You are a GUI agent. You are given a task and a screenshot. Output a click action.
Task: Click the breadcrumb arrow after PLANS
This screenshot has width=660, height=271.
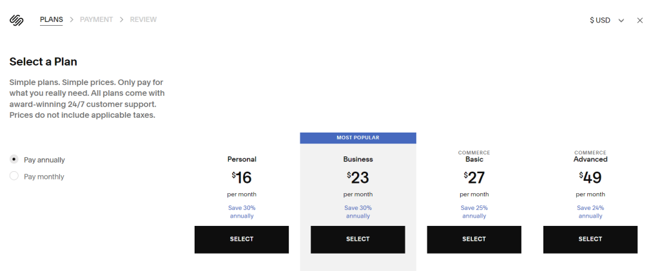(x=72, y=19)
